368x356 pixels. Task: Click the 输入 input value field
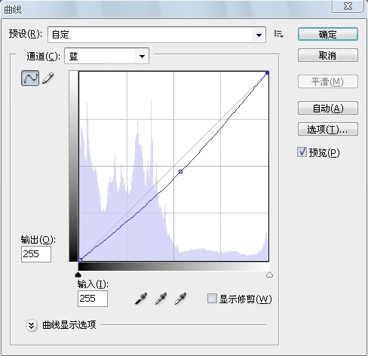click(x=93, y=299)
